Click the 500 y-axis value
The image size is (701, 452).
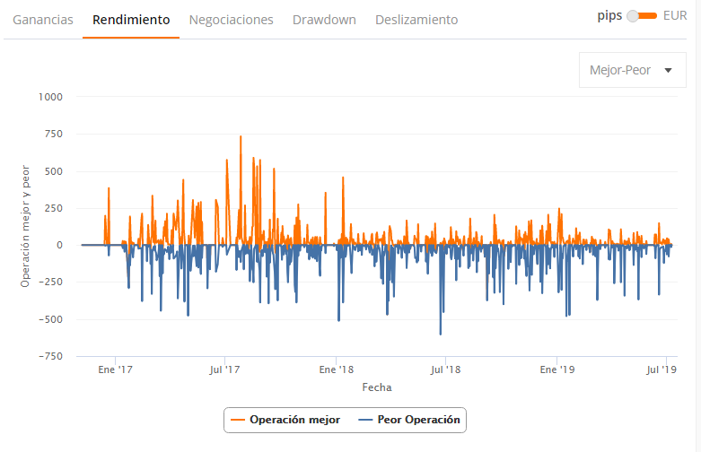[53, 171]
